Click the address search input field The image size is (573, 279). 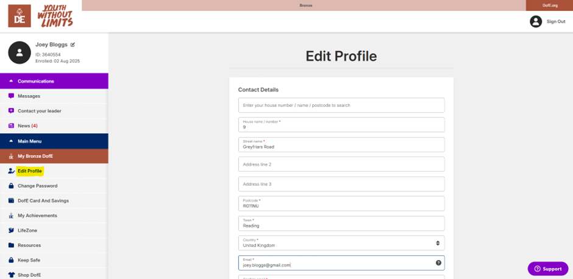coord(341,105)
